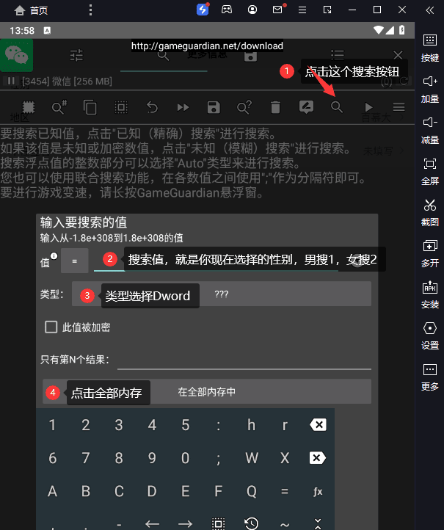Click the copy icon in GameGuardian toolbar
Image resolution: width=444 pixels, height=530 pixels.
(90, 107)
